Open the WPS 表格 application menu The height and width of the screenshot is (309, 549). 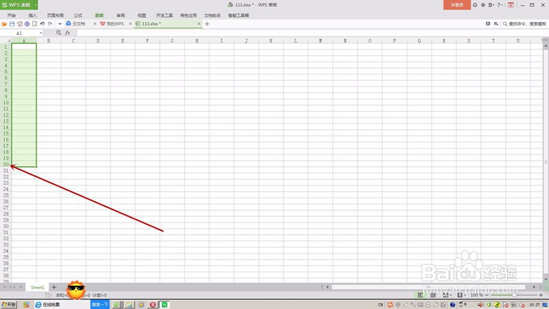coord(19,5)
